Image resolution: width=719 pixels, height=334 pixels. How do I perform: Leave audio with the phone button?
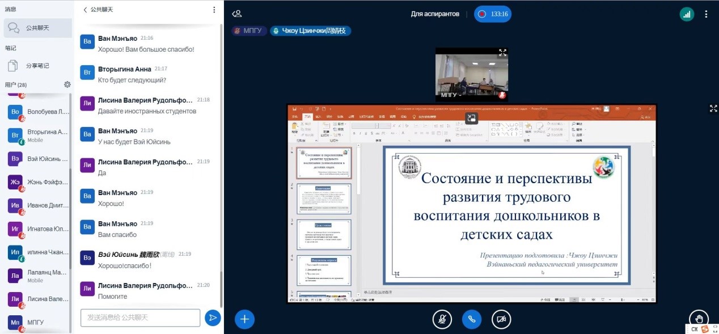[471, 319]
